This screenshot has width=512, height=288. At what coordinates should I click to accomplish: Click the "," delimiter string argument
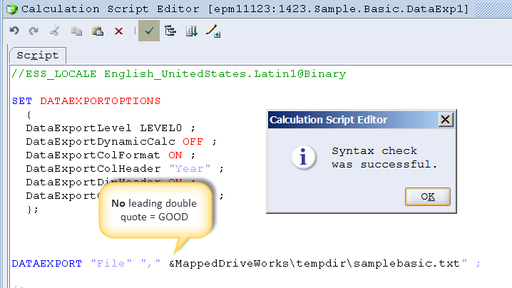click(151, 264)
